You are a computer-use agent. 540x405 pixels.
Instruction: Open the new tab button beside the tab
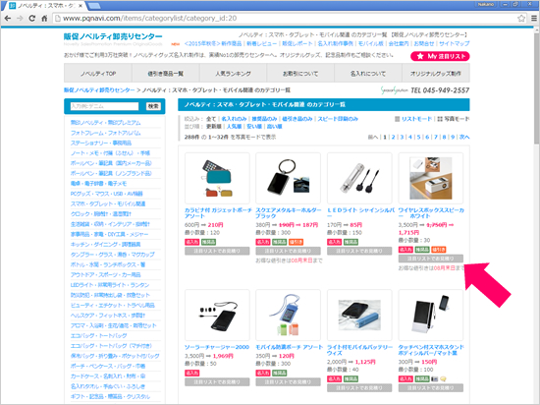tap(94, 6)
